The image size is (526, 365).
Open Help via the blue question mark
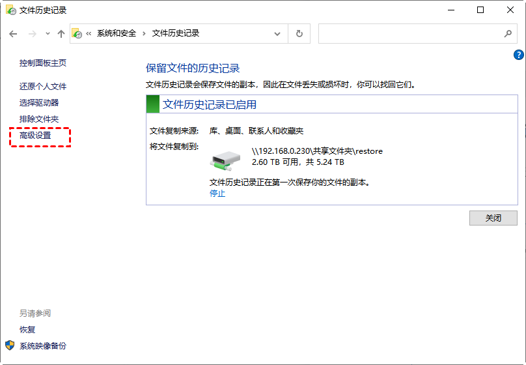(x=519, y=55)
